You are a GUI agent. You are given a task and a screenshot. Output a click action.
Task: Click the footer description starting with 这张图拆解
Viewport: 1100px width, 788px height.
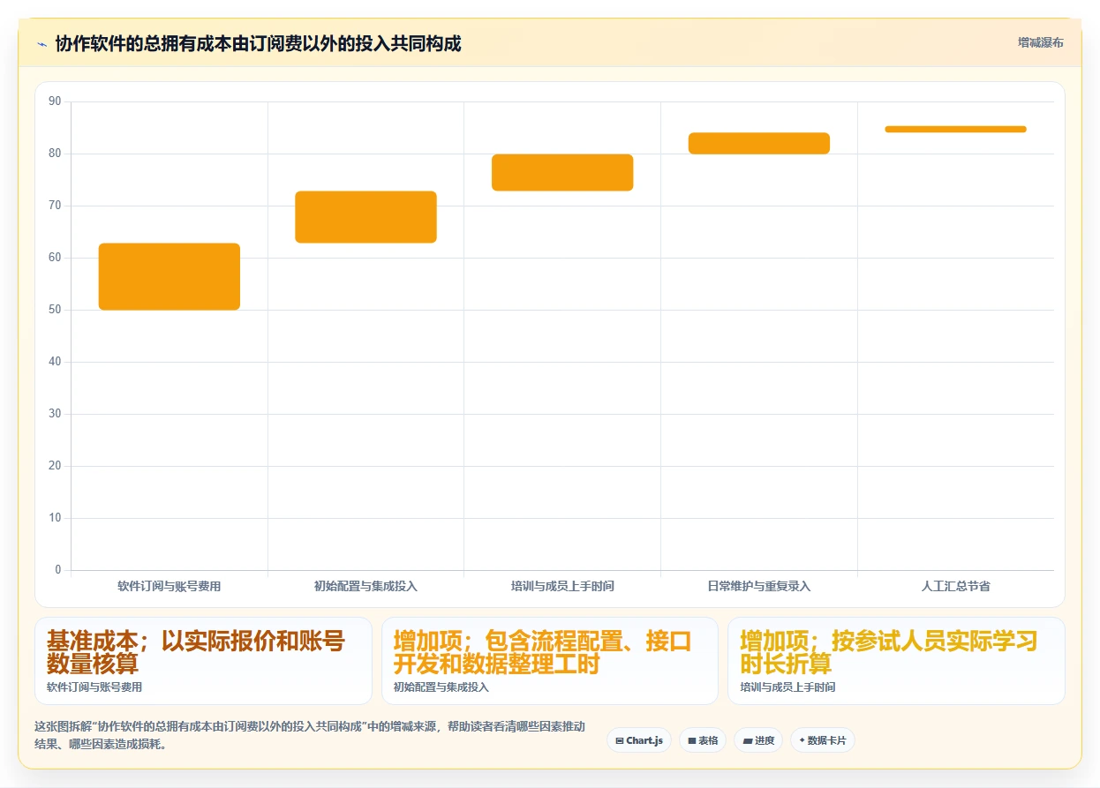coord(310,735)
